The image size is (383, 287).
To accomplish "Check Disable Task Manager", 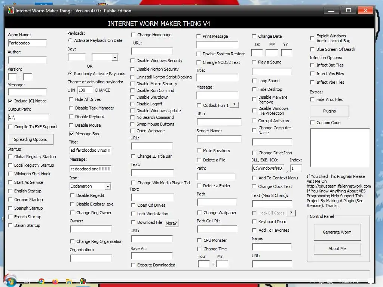I will click(x=71, y=108).
